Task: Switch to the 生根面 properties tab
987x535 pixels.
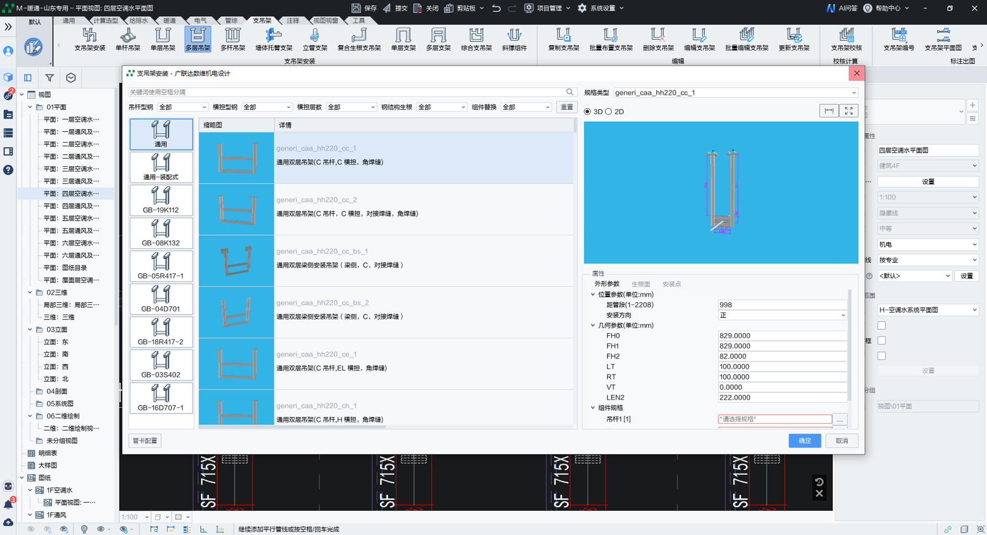Action: coord(641,284)
